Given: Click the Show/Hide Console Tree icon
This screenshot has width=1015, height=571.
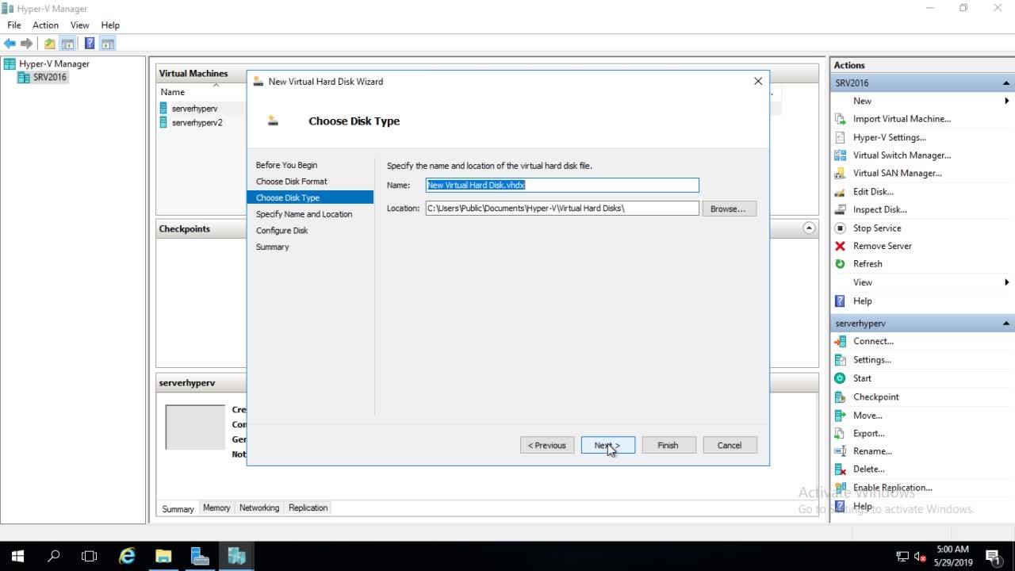Looking at the screenshot, I should [67, 44].
